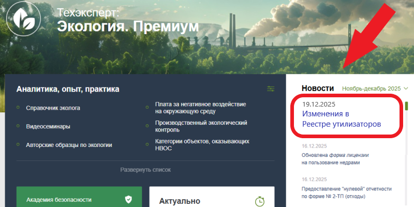Click the green news list scrollbar
This screenshot has width=414, height=207.
406,106
